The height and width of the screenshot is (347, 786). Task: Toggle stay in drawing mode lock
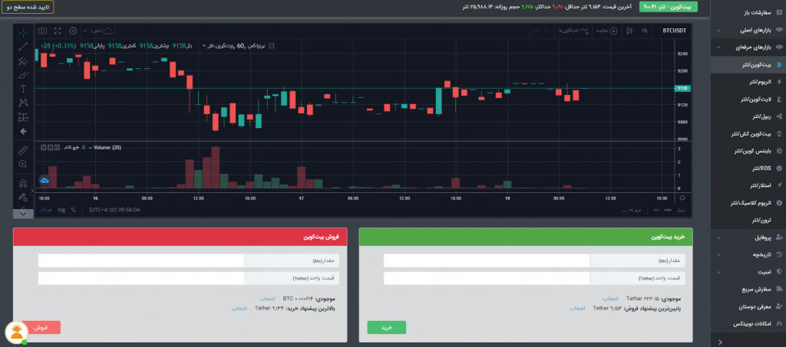[x=23, y=197]
